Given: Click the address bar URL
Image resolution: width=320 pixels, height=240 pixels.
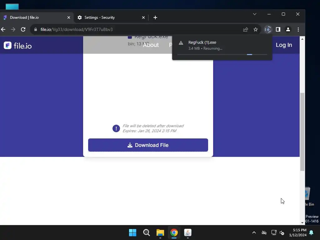Looking at the screenshot, I should point(77,29).
